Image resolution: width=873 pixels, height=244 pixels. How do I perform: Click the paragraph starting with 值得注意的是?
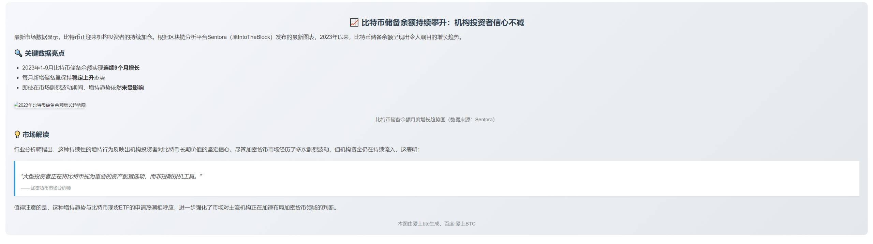point(176,208)
